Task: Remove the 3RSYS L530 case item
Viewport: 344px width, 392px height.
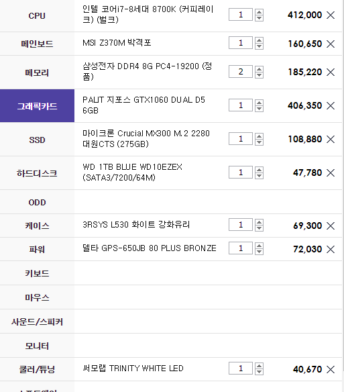Action: (x=331, y=226)
